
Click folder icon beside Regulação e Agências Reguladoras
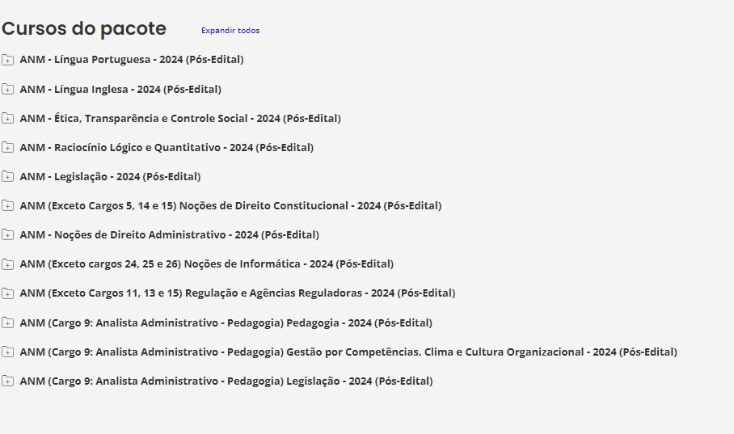[x=7, y=293]
